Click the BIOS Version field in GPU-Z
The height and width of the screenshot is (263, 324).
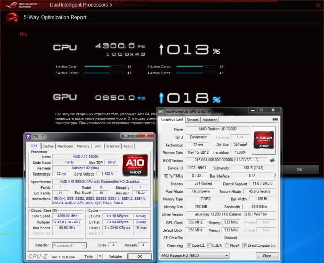[x=226, y=160]
